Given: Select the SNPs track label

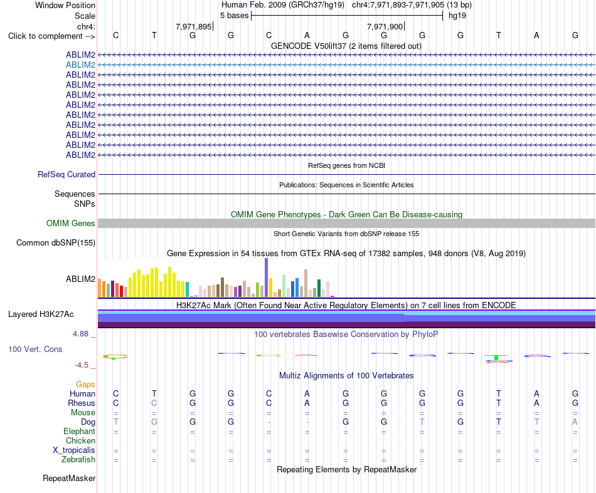Looking at the screenshot, I should coord(85,204).
